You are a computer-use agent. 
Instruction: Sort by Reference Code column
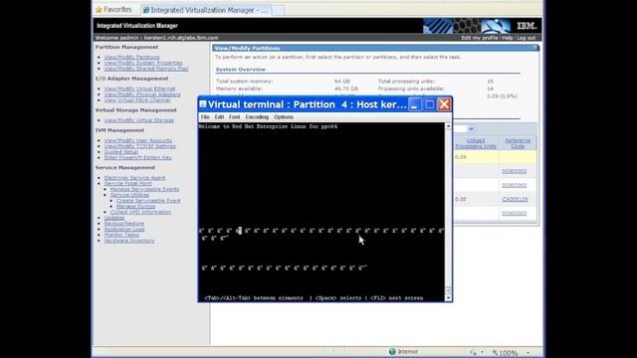[x=518, y=143]
